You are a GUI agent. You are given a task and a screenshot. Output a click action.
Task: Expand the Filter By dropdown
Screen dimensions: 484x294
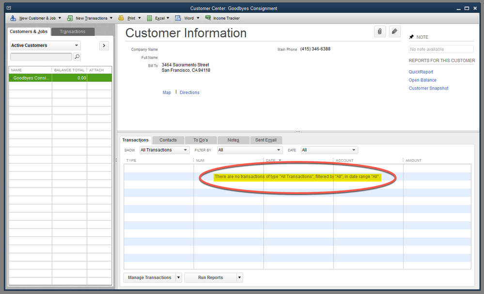tap(250, 150)
